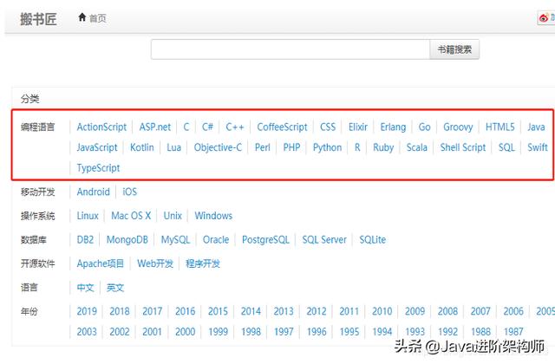Filter books by 中文 language

pos(85,288)
